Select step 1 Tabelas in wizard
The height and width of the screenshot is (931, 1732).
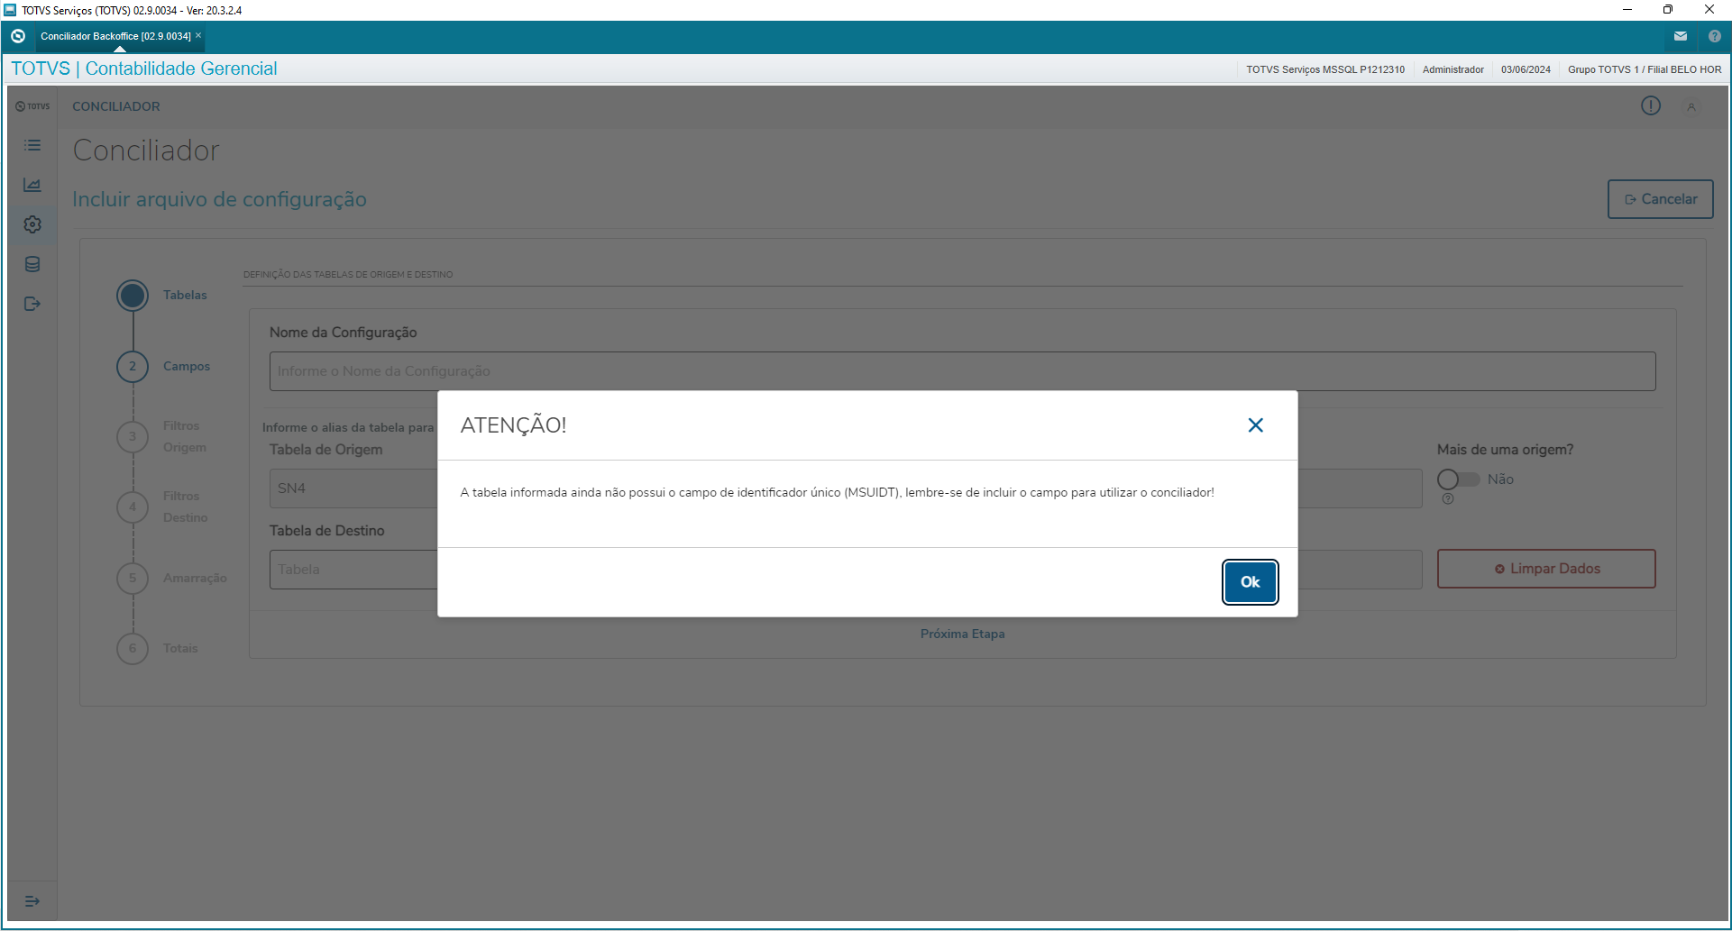pyautogui.click(x=133, y=296)
